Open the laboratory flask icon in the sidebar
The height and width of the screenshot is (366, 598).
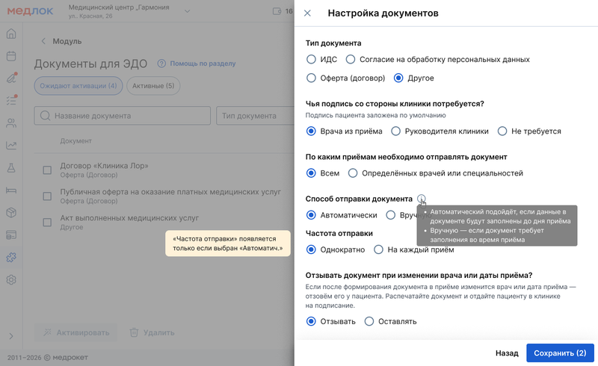[x=11, y=168]
